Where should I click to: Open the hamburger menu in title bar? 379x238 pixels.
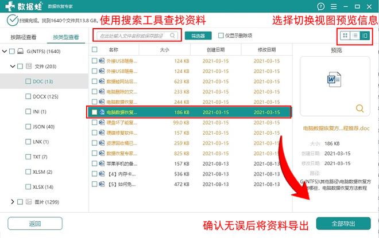[334, 6]
